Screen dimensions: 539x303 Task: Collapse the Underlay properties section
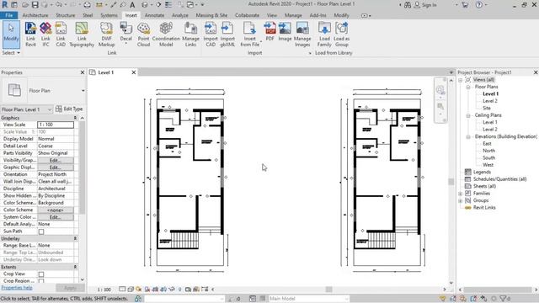75,238
